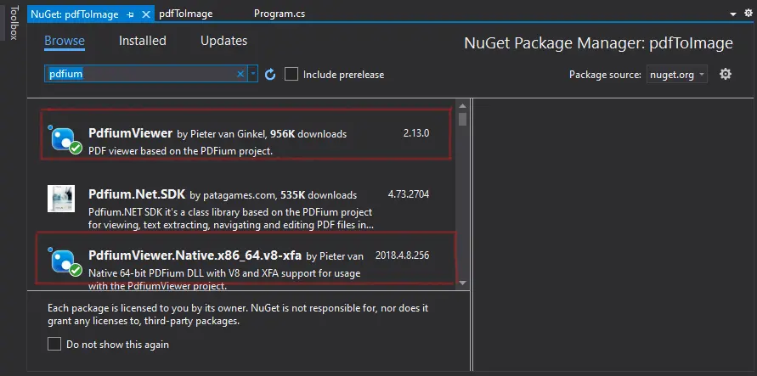Click the PdfiumViewer package icon
The height and width of the screenshot is (376, 757).
(64, 139)
